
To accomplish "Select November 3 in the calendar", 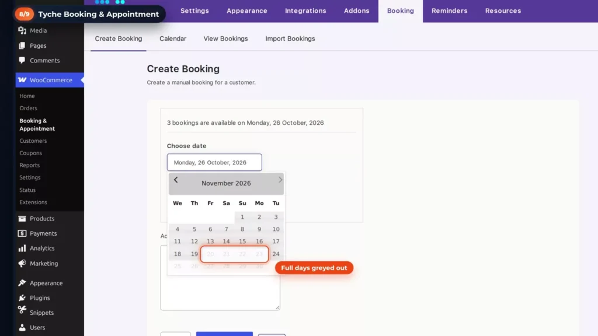I will click(276, 217).
